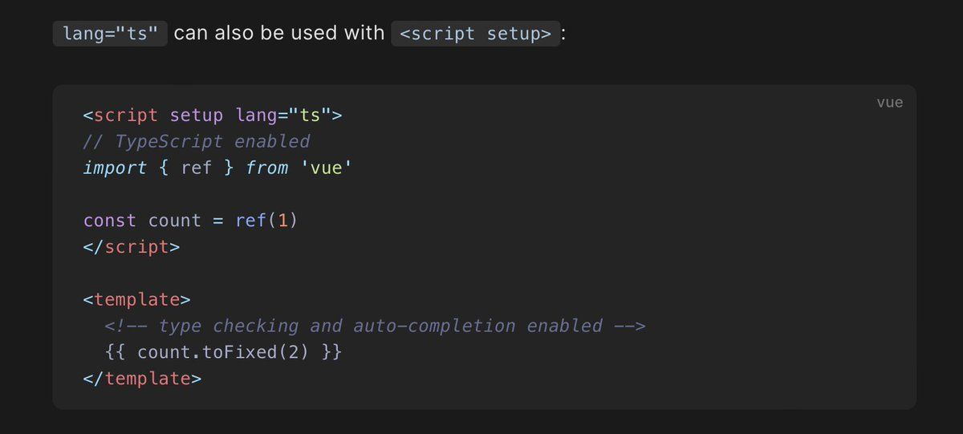The image size is (963, 434).
Task: Click the vue language label on code block
Action: pos(889,103)
